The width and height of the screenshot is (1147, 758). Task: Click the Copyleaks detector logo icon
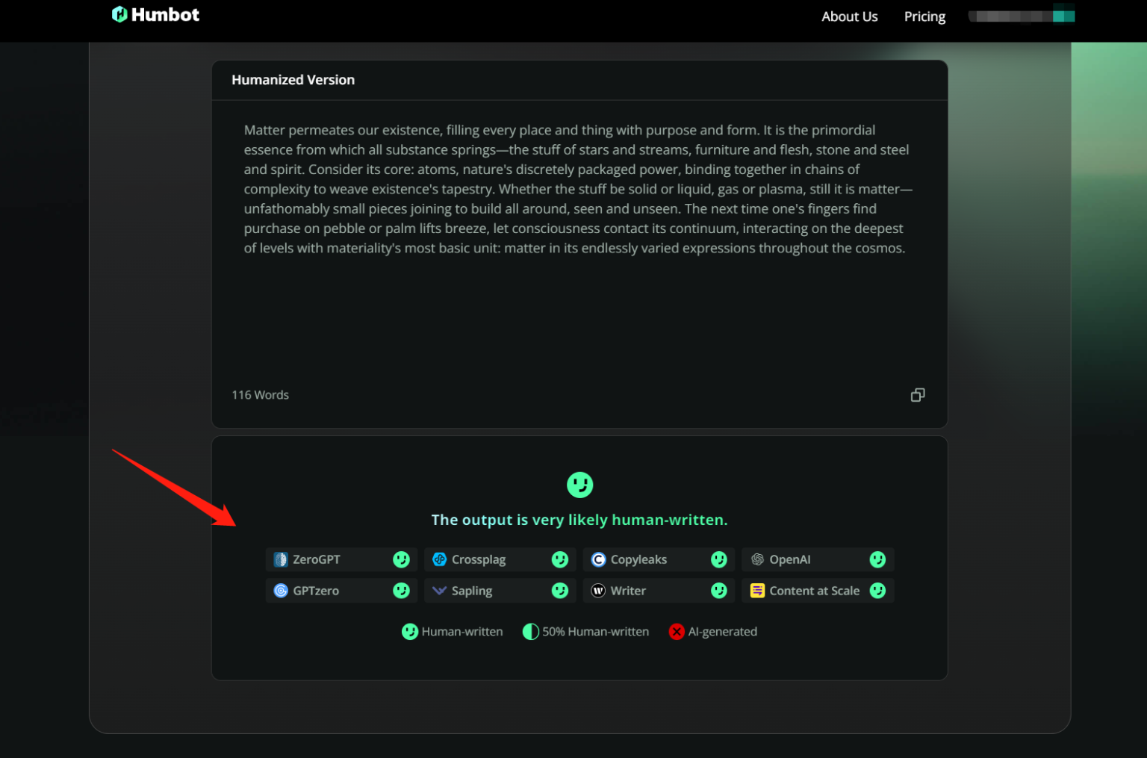[x=598, y=559]
